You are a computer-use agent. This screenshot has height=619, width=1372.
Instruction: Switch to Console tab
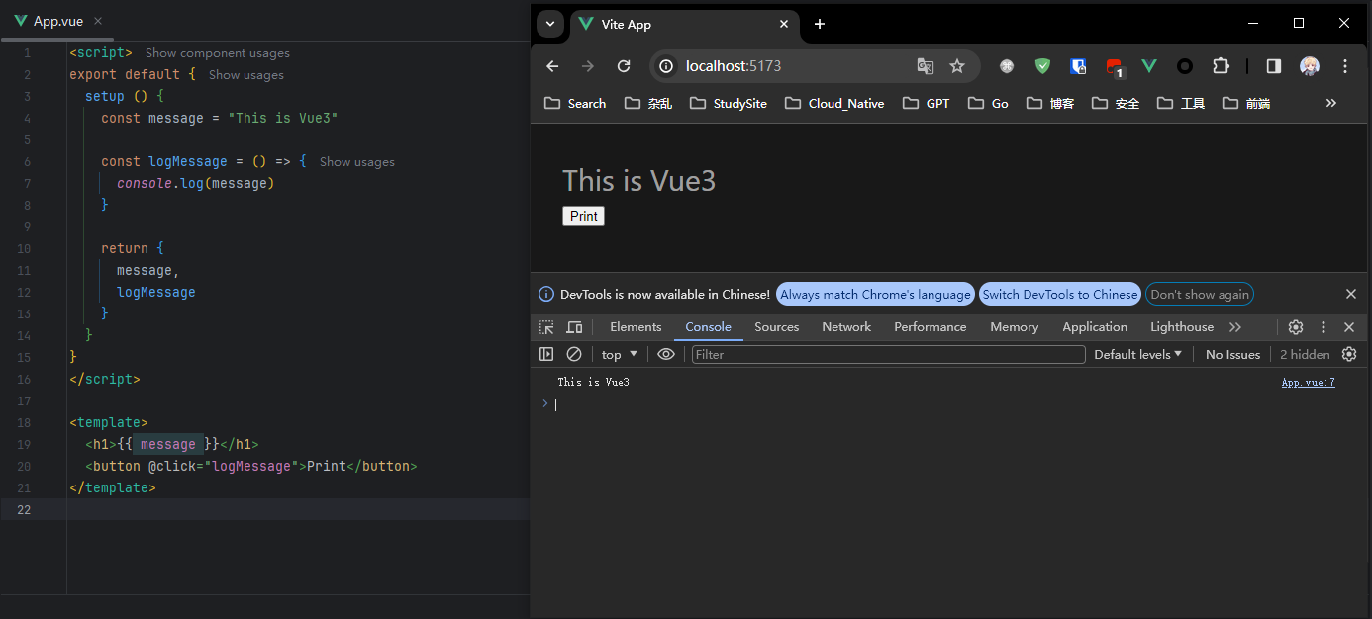709,327
